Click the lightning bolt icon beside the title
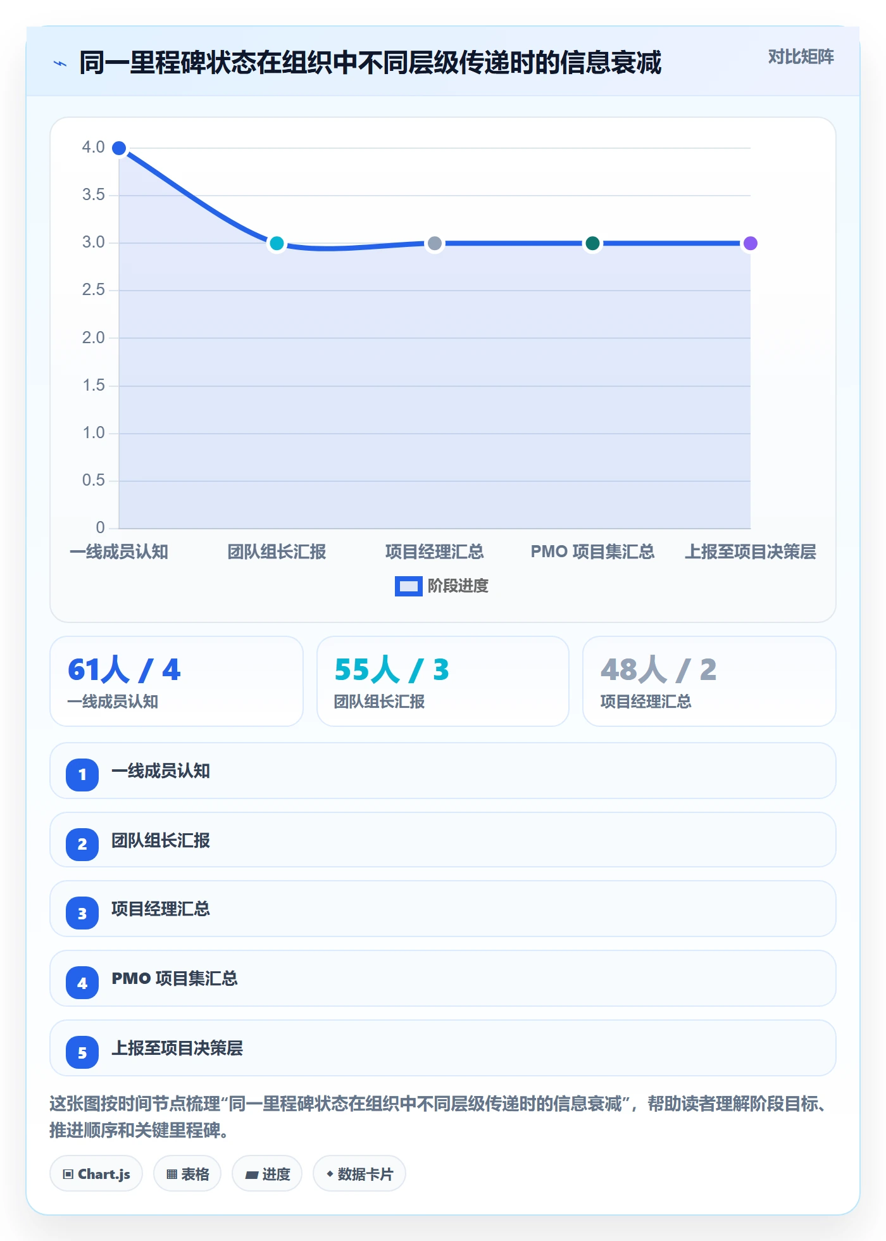This screenshot has height=1241, width=886. (x=60, y=63)
